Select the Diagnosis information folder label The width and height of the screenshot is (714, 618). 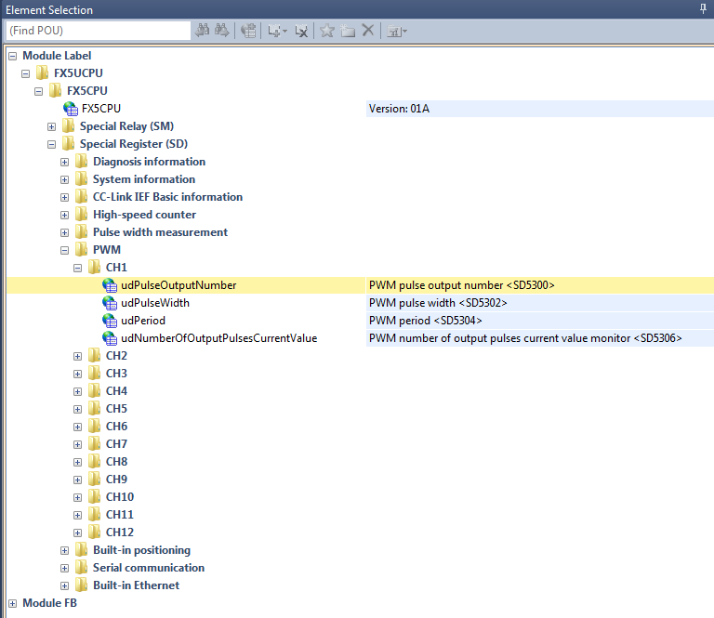point(150,162)
